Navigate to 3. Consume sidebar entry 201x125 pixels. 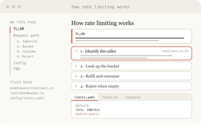tap(26, 51)
